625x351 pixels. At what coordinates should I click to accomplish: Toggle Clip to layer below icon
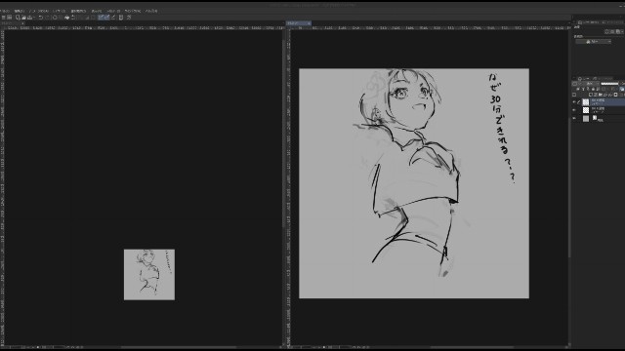click(x=578, y=89)
